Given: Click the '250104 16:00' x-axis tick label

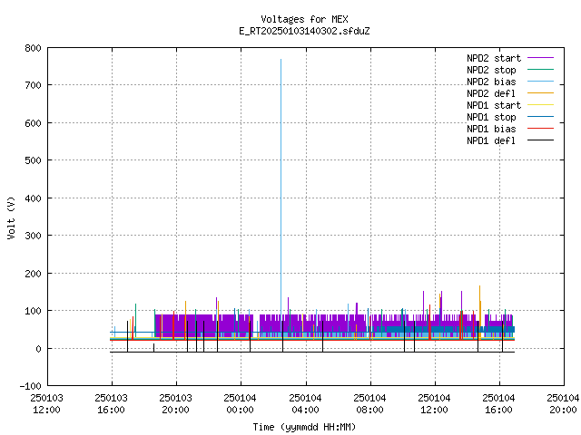Looking at the screenshot, I should point(498,404).
